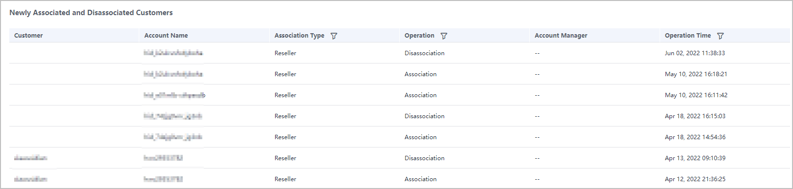
Task: Open the Association Type filter icon
Action: 334,36
